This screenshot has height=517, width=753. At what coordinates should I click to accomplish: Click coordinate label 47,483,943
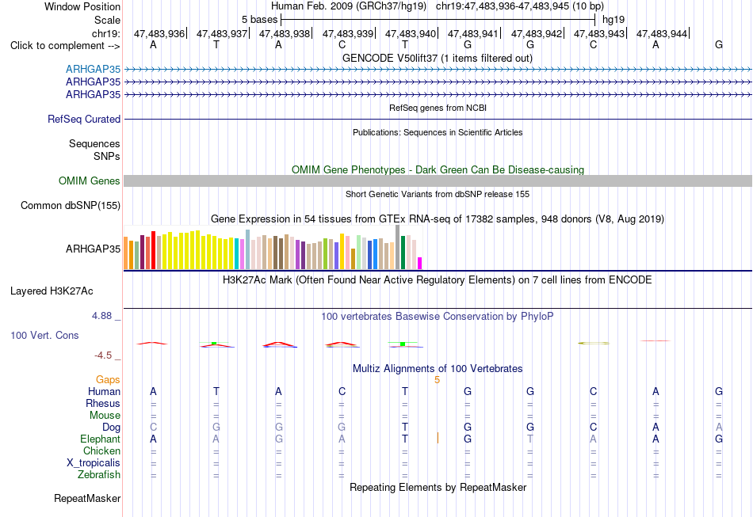coord(599,33)
